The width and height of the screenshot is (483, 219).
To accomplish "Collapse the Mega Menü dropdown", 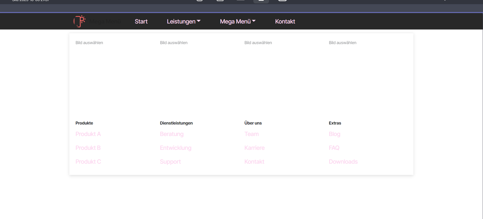I will coord(237,21).
